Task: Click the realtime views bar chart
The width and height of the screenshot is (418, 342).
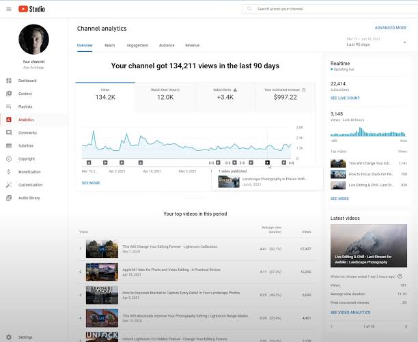Action: (368, 132)
